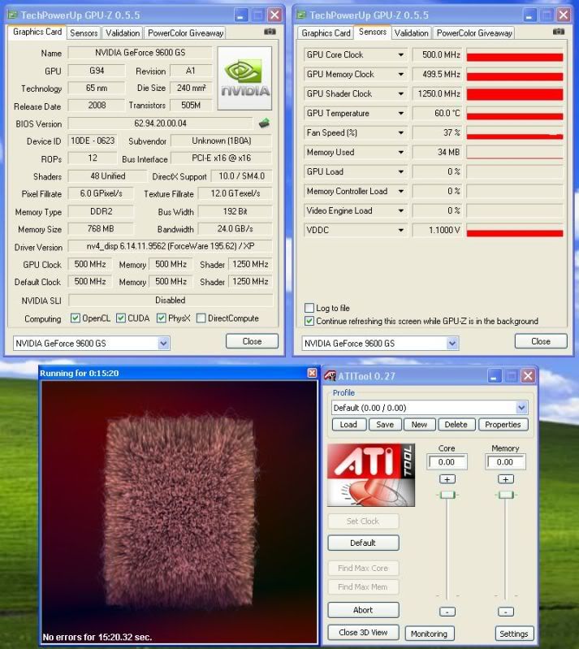Open Memory Controller Load sensor dropdown
The image size is (579, 649).
pos(400,191)
